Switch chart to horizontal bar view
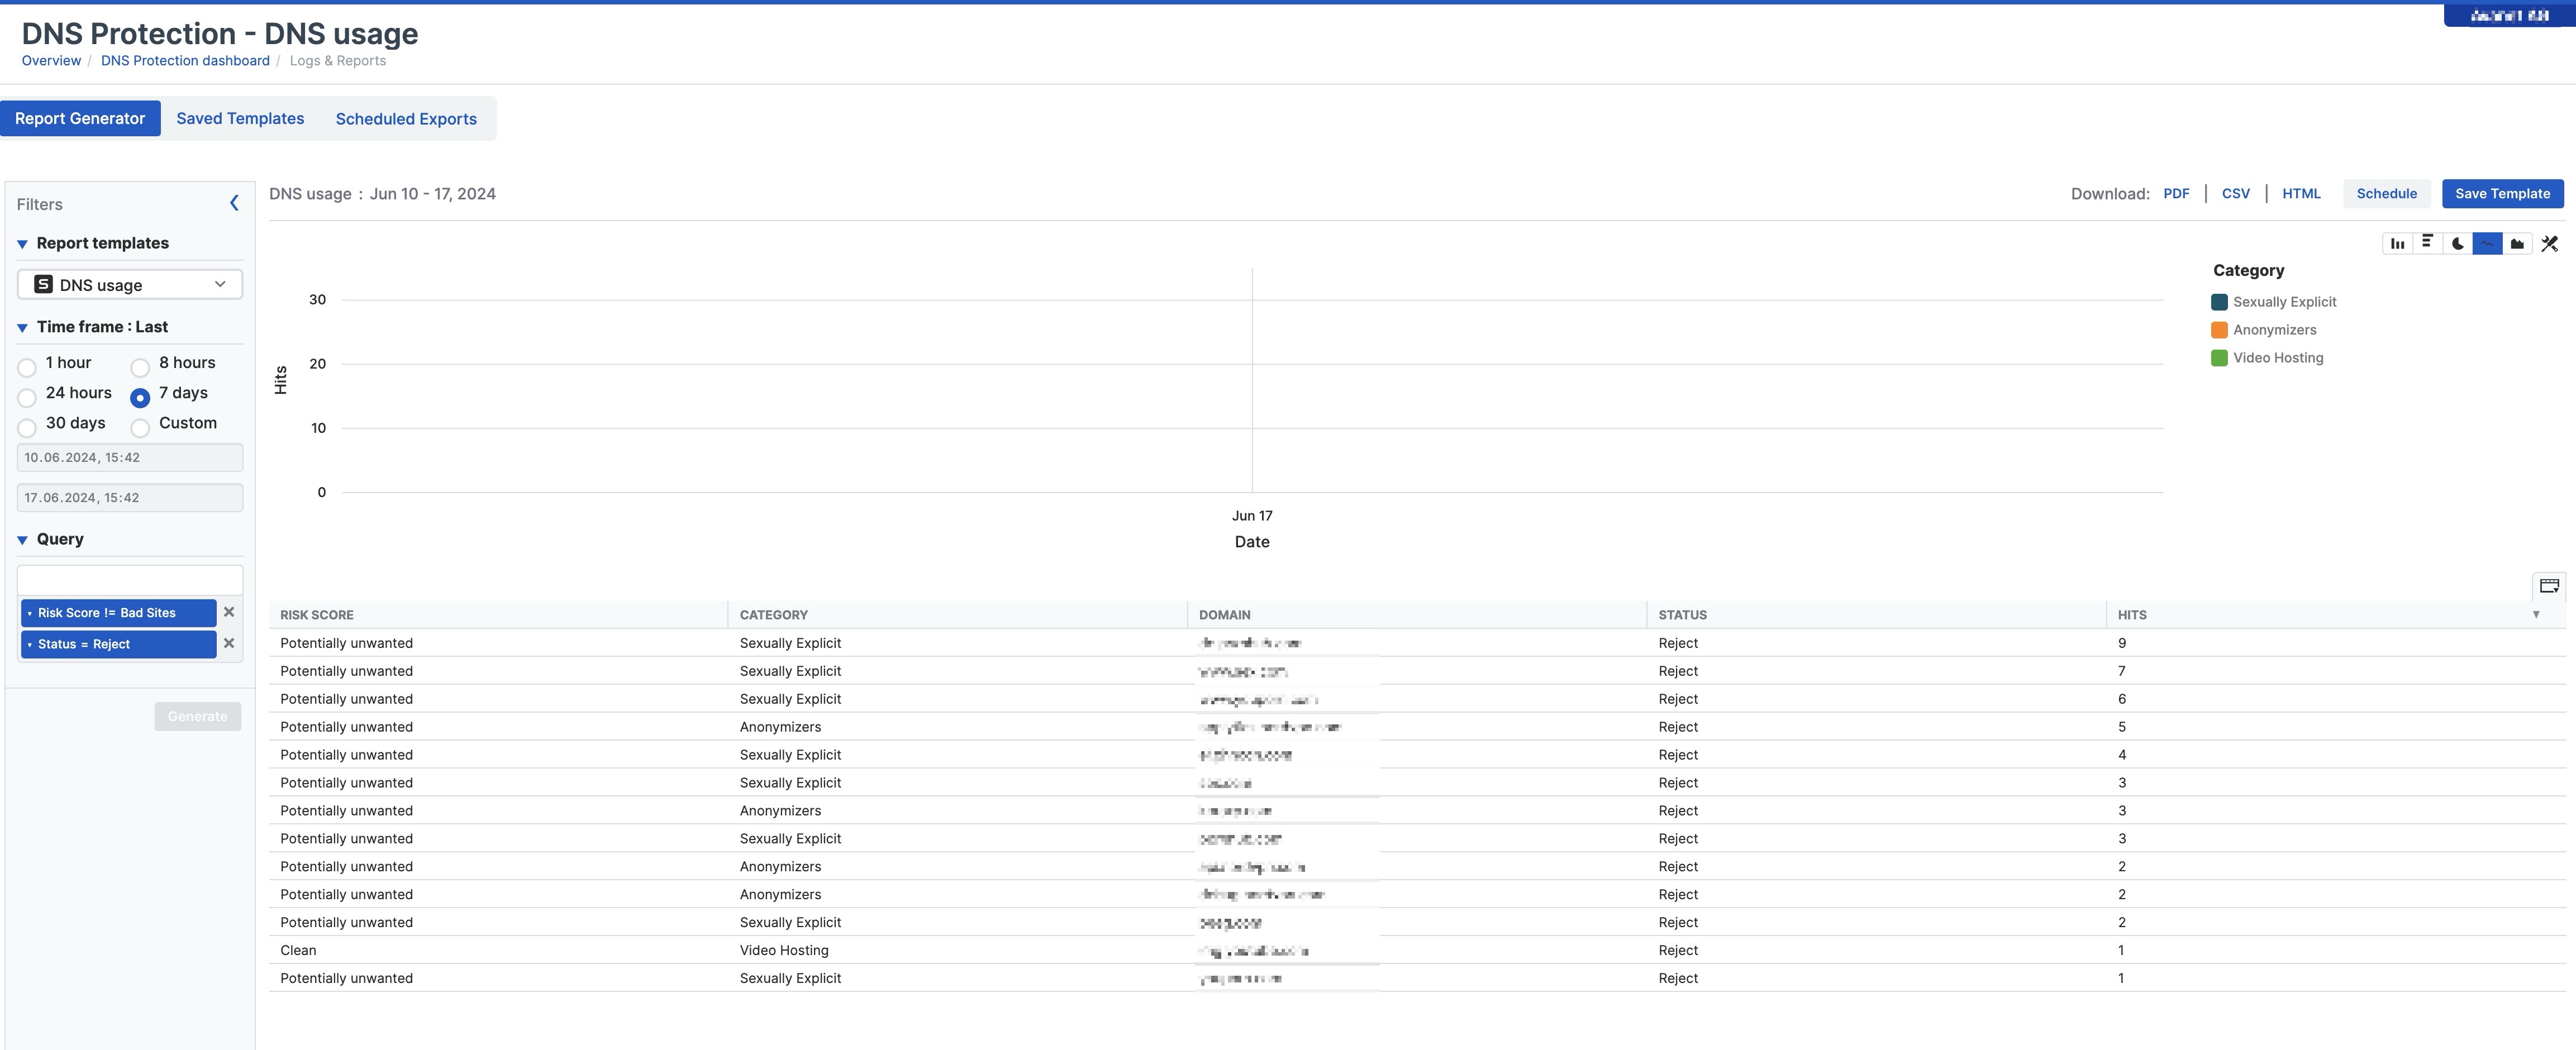 (2427, 243)
